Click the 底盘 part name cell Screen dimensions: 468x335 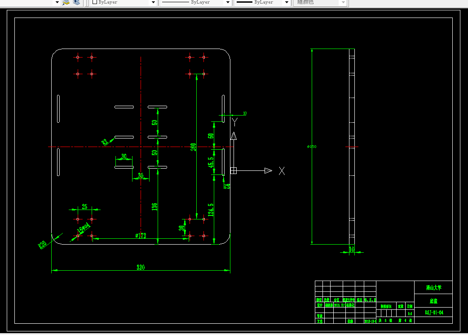(433, 301)
